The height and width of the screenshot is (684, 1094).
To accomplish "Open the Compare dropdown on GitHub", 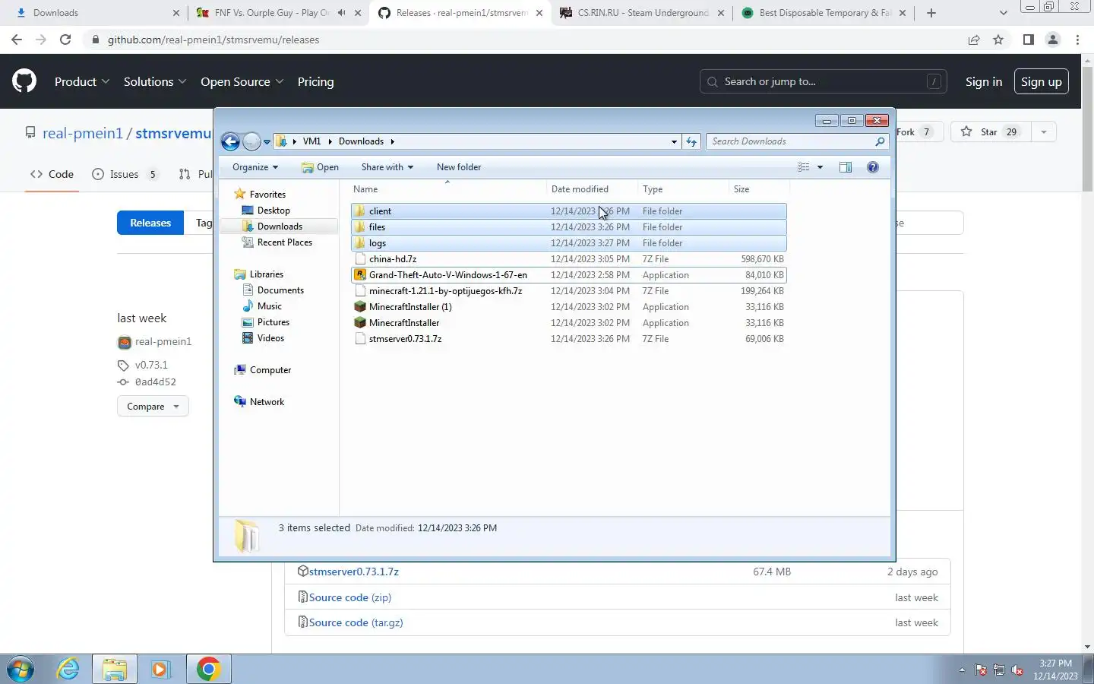I will [153, 407].
